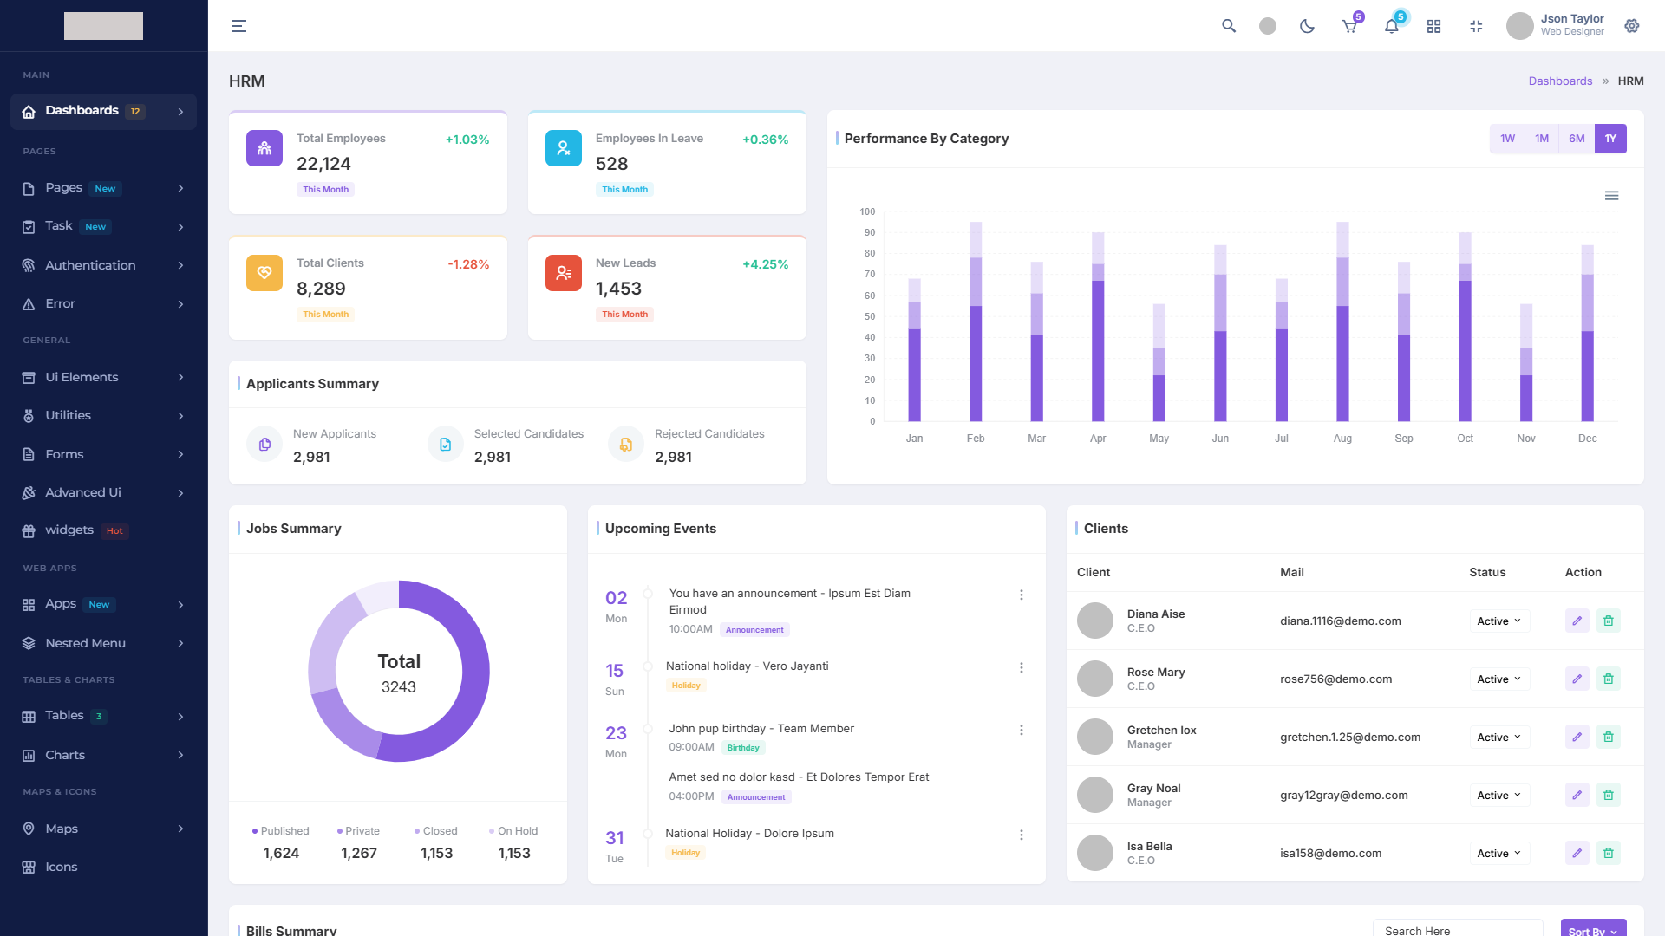
Task: Toggle fullscreen mode icon
Action: coord(1476,26)
